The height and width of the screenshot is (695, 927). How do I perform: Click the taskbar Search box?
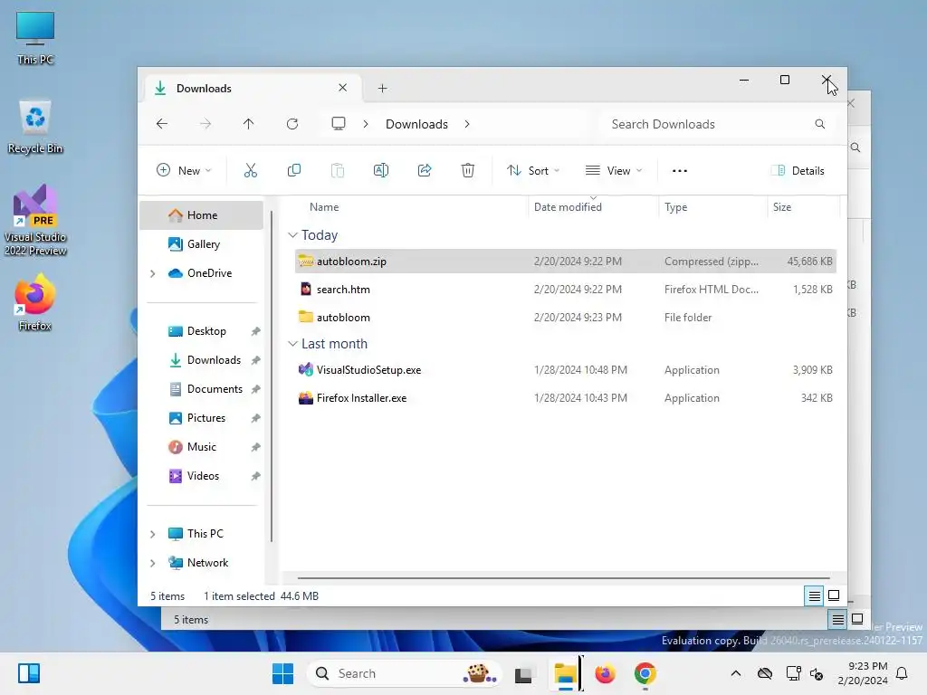click(405, 673)
